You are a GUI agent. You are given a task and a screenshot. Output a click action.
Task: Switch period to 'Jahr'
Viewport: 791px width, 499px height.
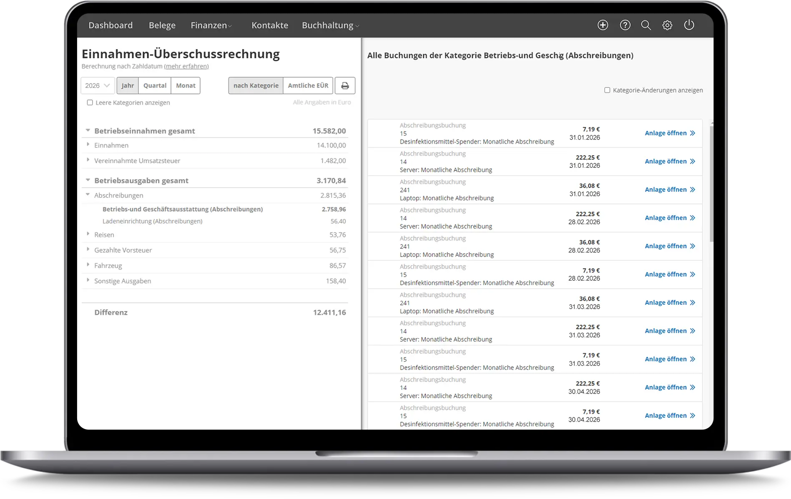[x=128, y=85]
